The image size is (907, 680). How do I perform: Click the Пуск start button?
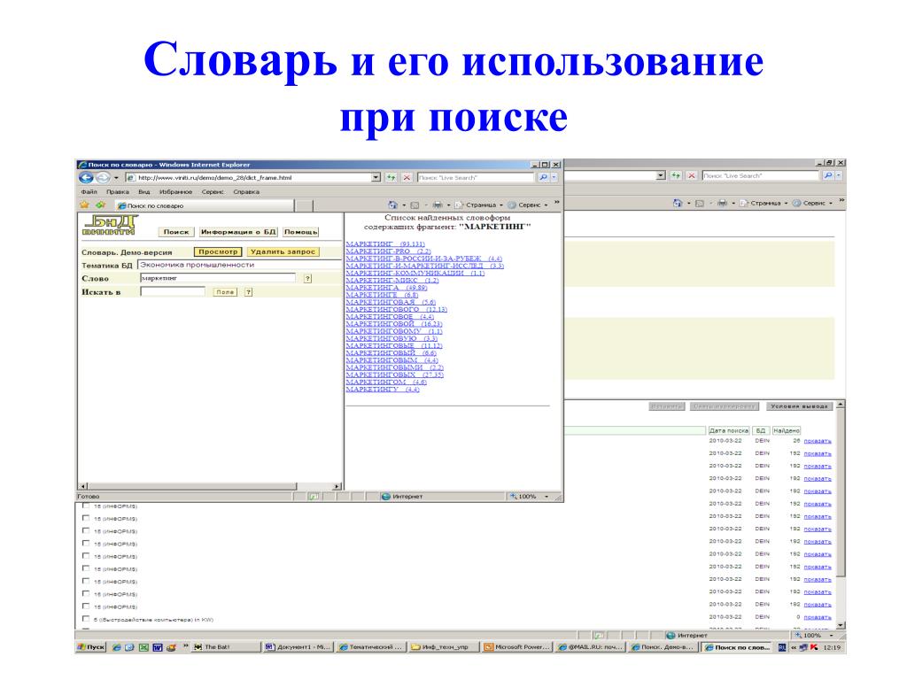coord(91,647)
